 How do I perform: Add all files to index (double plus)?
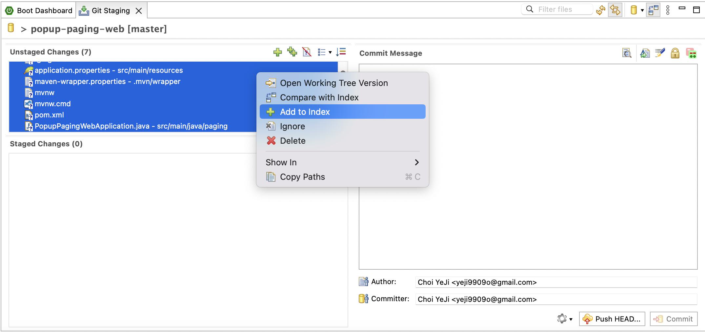[292, 52]
